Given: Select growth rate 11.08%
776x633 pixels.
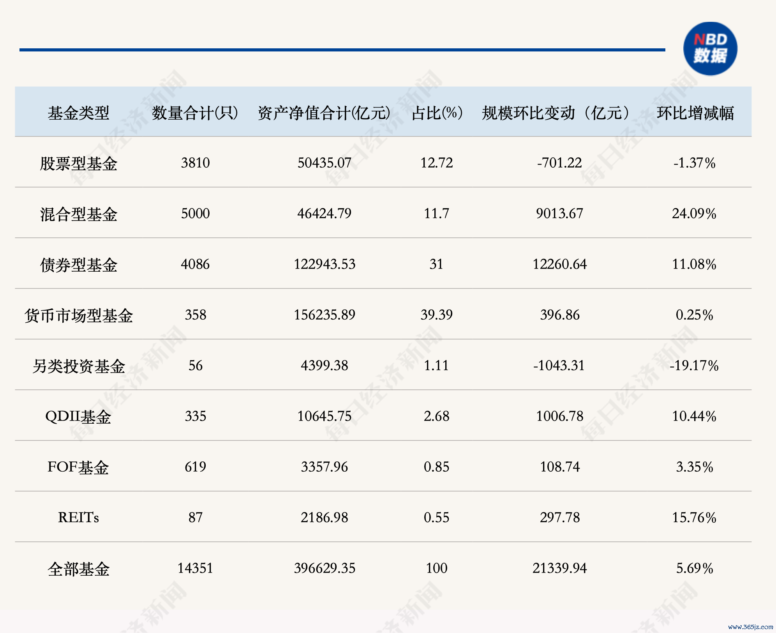Looking at the screenshot, I should point(694,264).
